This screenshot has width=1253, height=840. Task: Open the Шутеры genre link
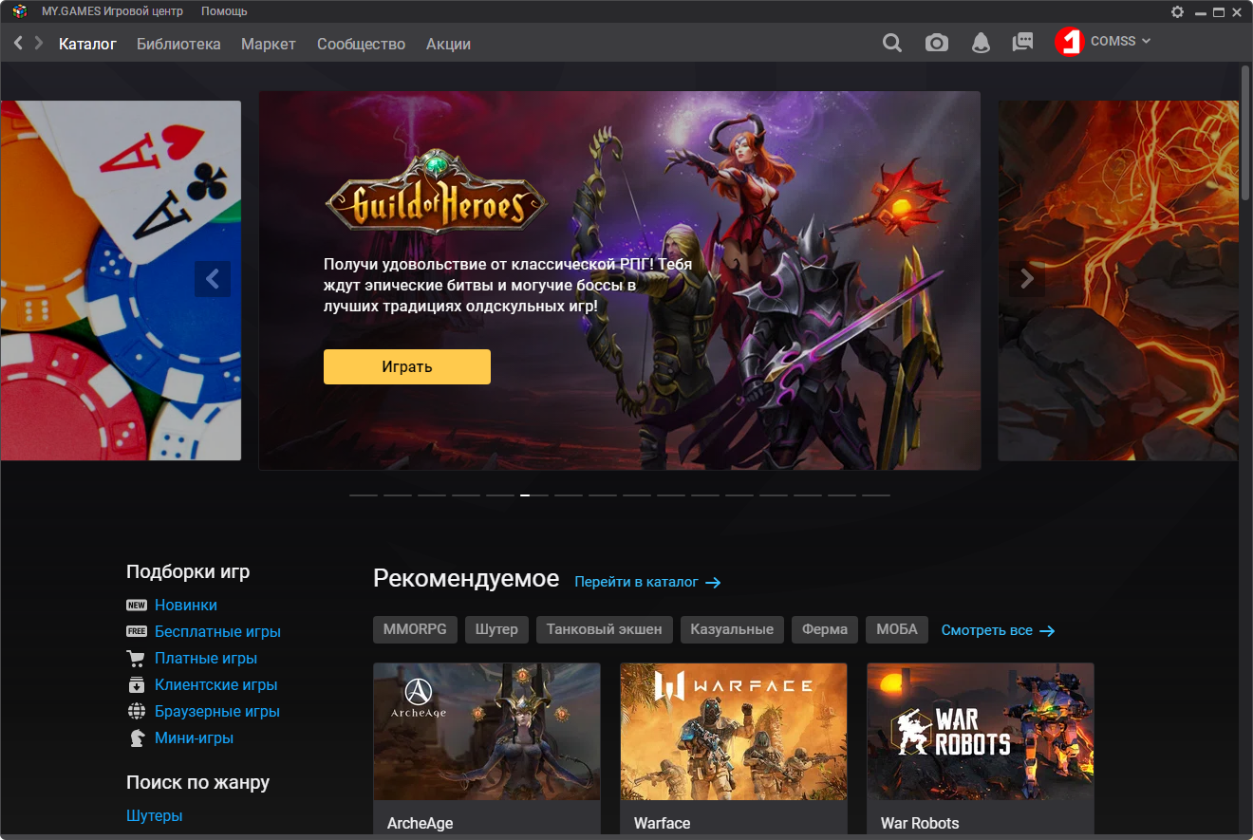point(155,815)
